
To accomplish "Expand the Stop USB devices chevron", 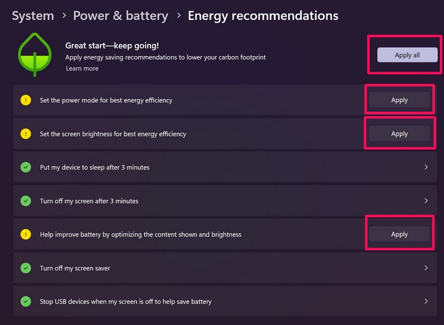I will (x=426, y=302).
